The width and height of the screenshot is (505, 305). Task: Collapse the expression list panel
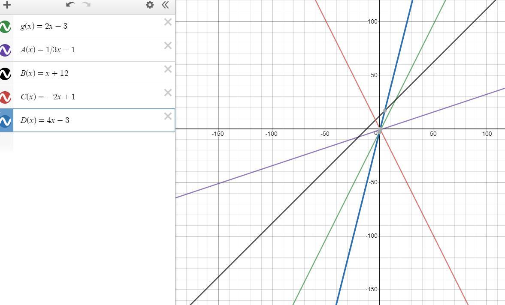pos(165,5)
